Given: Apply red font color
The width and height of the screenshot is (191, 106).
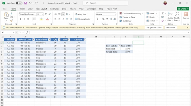Looking at the screenshot, I should coord(47,19).
